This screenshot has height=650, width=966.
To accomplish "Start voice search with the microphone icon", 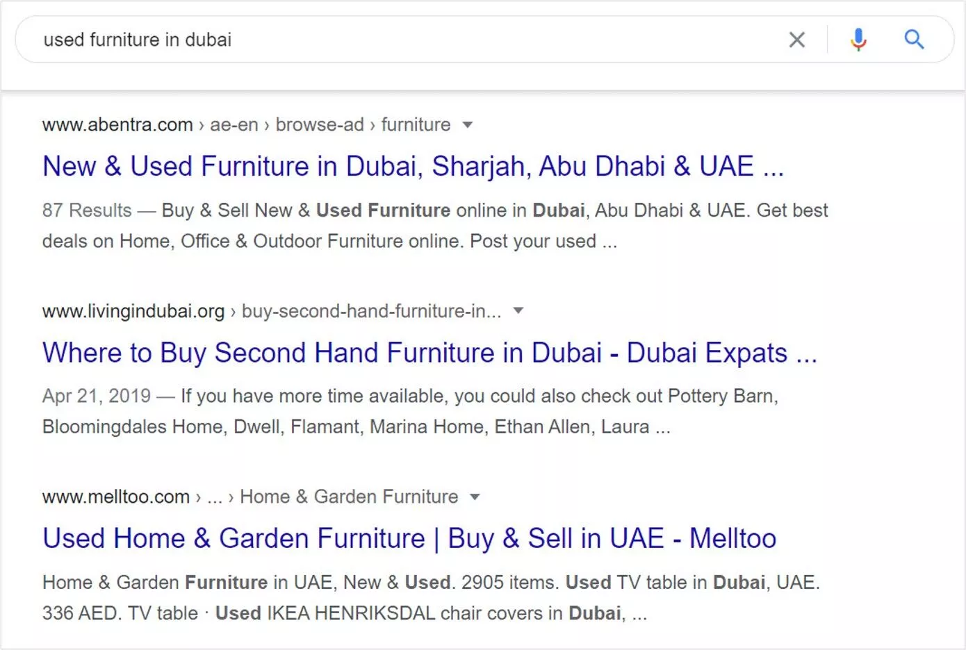I will click(x=858, y=40).
